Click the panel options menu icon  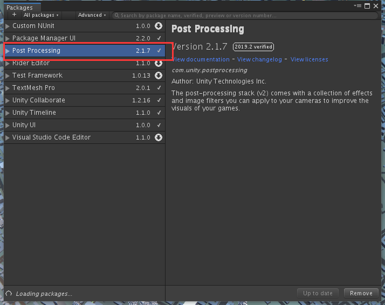coord(357,6)
